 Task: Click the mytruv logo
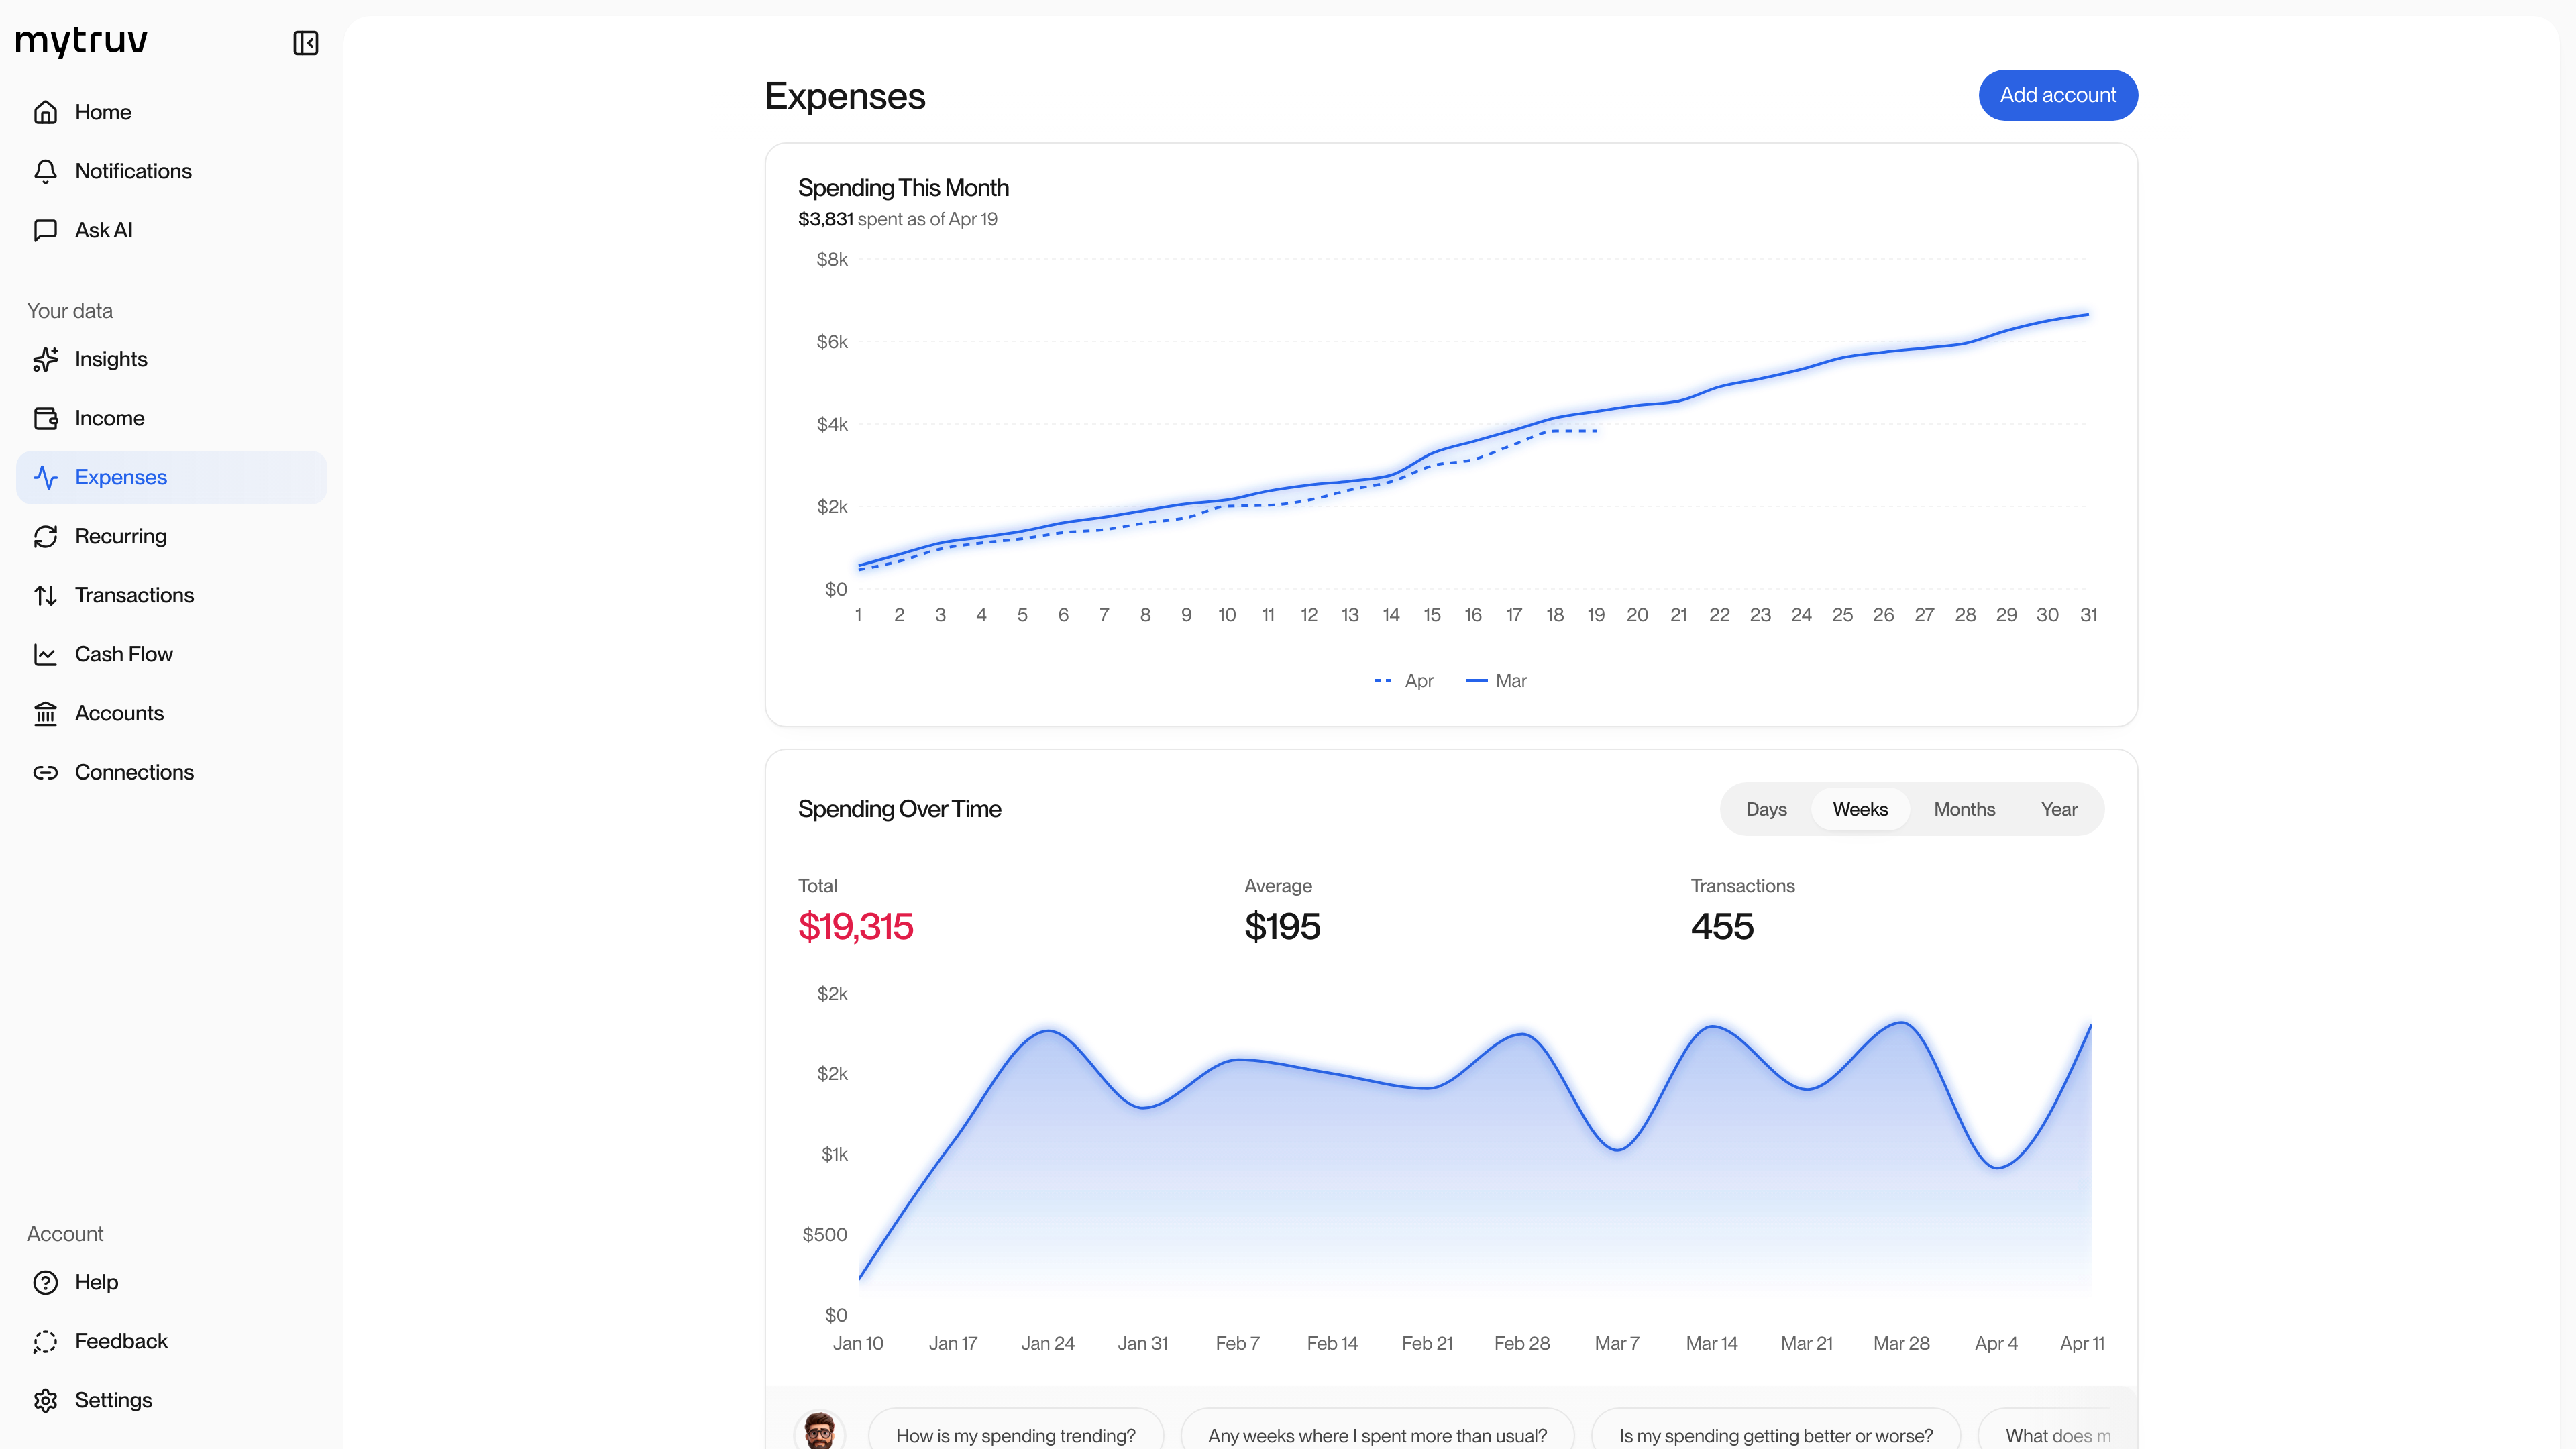82,41
